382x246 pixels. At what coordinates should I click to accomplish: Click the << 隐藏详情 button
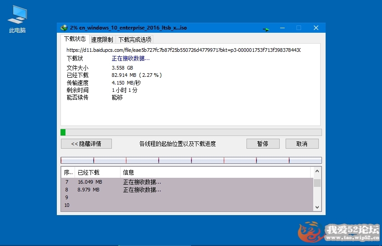[x=86, y=144]
